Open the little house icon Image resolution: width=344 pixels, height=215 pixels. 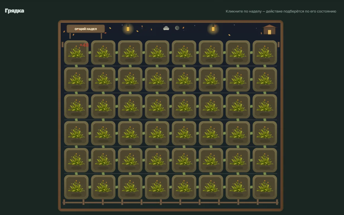pos(269,30)
